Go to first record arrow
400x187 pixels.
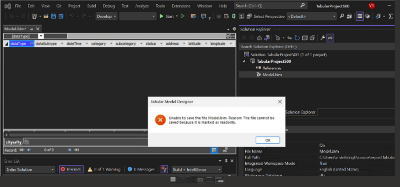pos(22,150)
